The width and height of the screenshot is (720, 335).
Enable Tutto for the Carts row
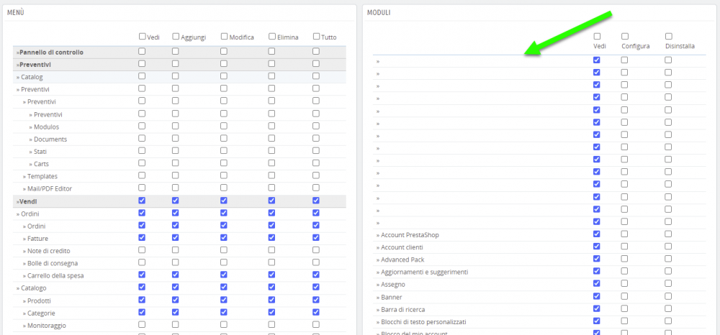316,162
